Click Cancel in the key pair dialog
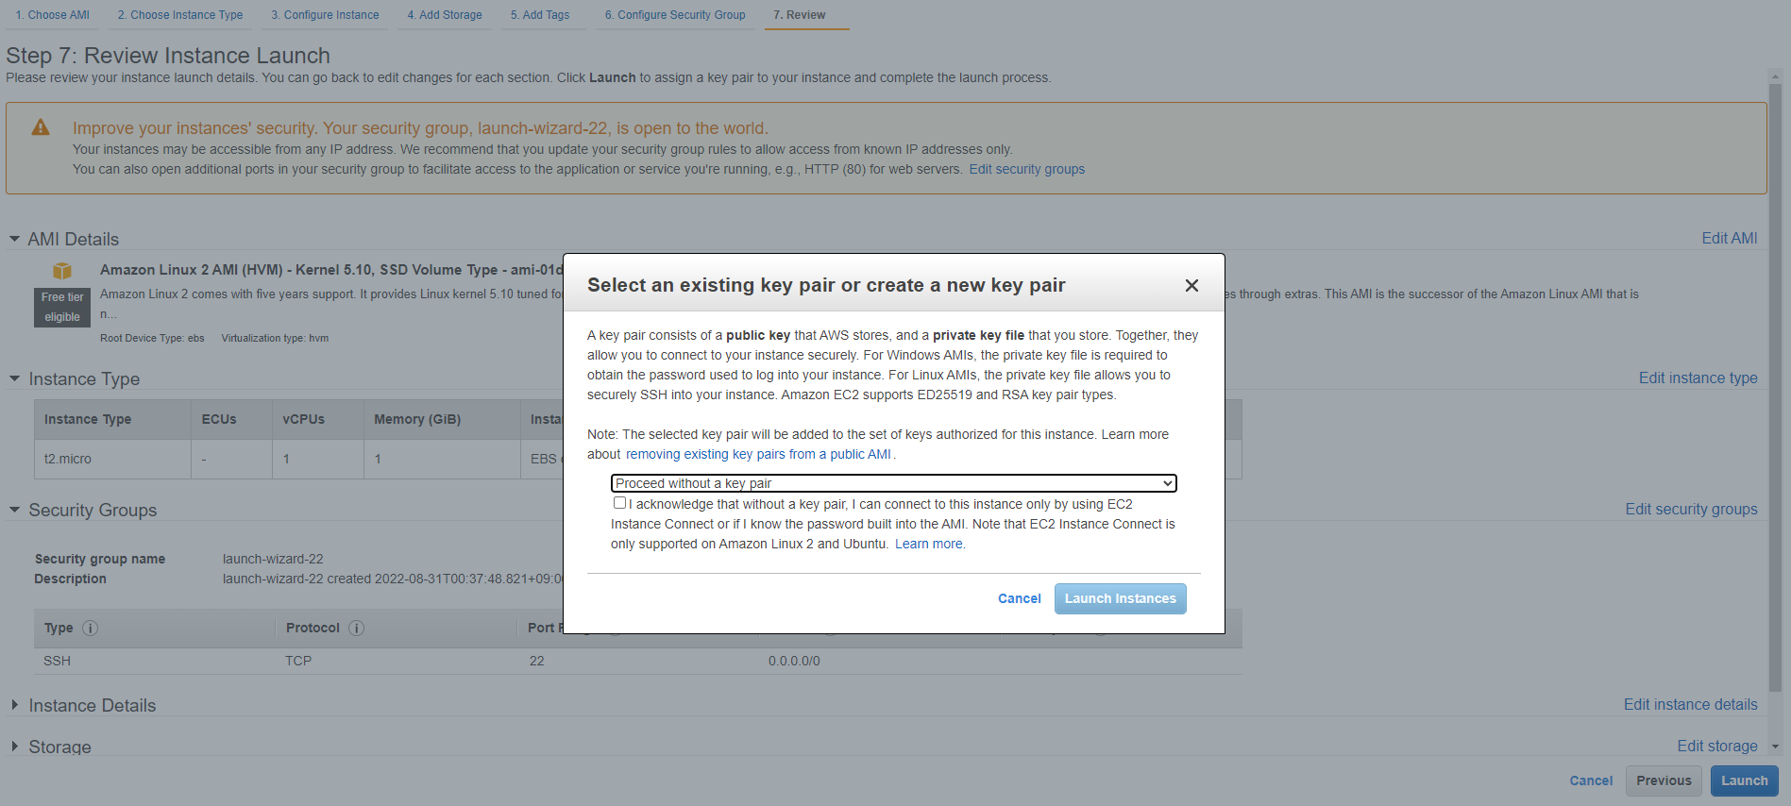Image resolution: width=1791 pixels, height=806 pixels. (1020, 598)
